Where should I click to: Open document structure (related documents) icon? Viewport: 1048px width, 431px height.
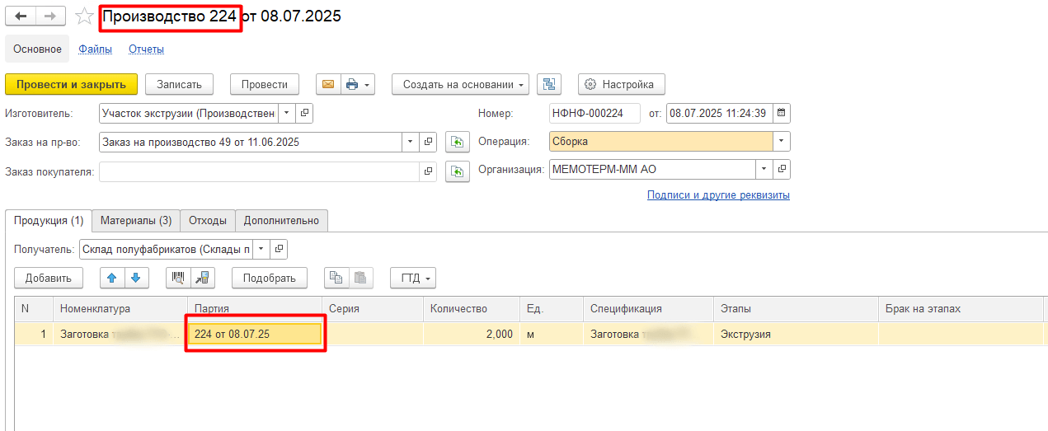tap(549, 84)
